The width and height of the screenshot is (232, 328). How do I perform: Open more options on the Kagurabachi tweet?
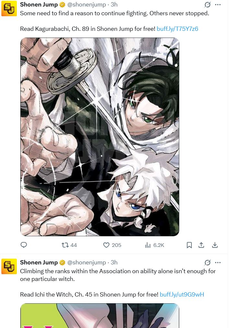click(218, 5)
